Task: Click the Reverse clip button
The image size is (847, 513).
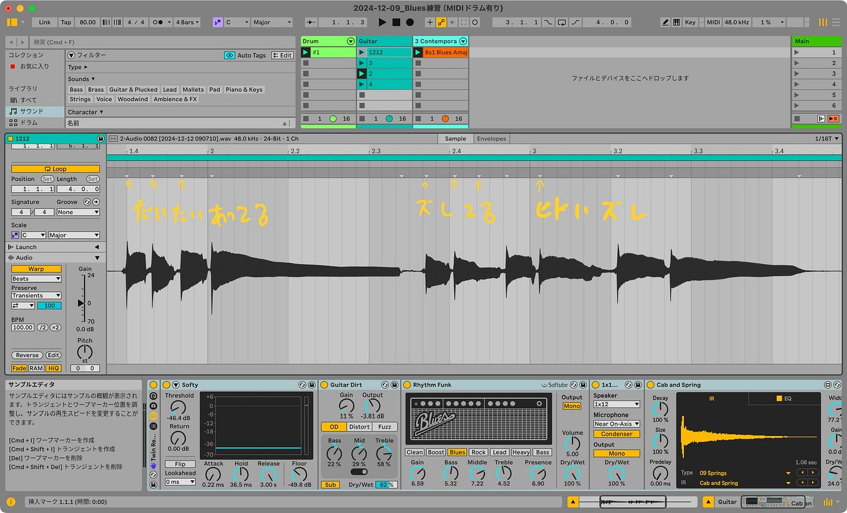Action: tap(27, 355)
